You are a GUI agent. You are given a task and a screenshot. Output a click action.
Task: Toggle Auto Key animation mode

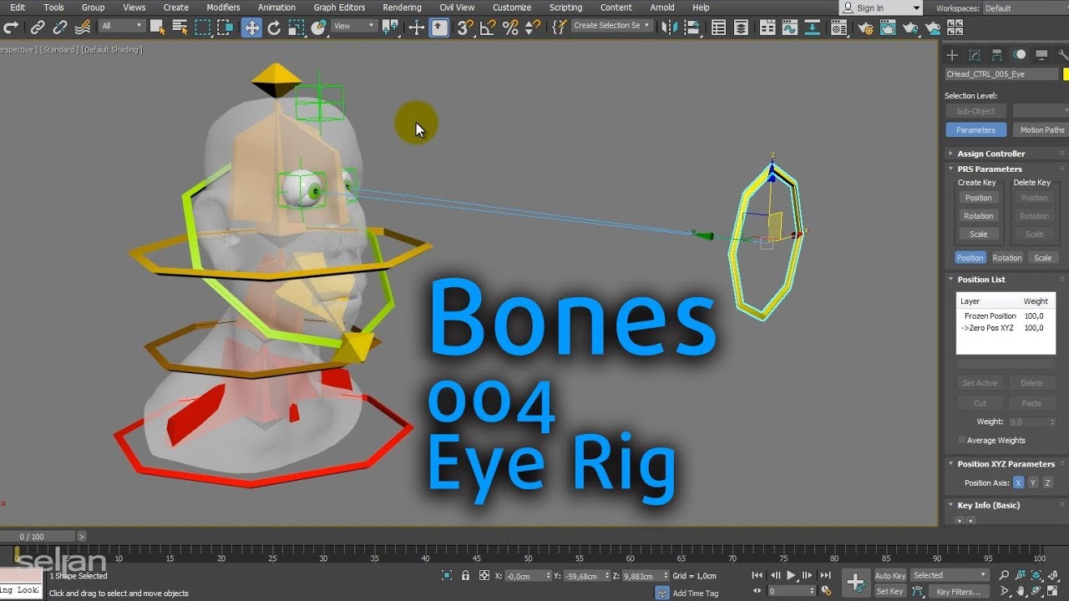pos(889,576)
